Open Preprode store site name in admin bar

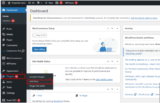(19, 3)
